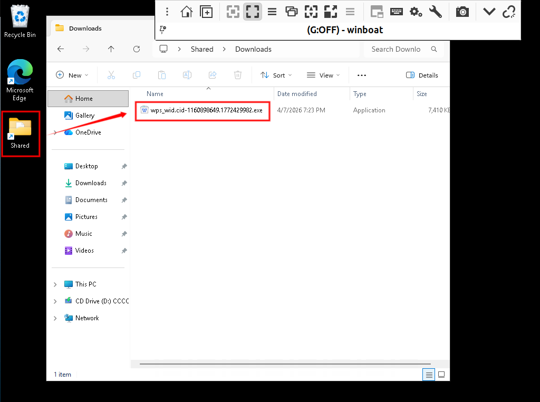Open the on-screen keyboard icon in toolbar

[x=397, y=12]
